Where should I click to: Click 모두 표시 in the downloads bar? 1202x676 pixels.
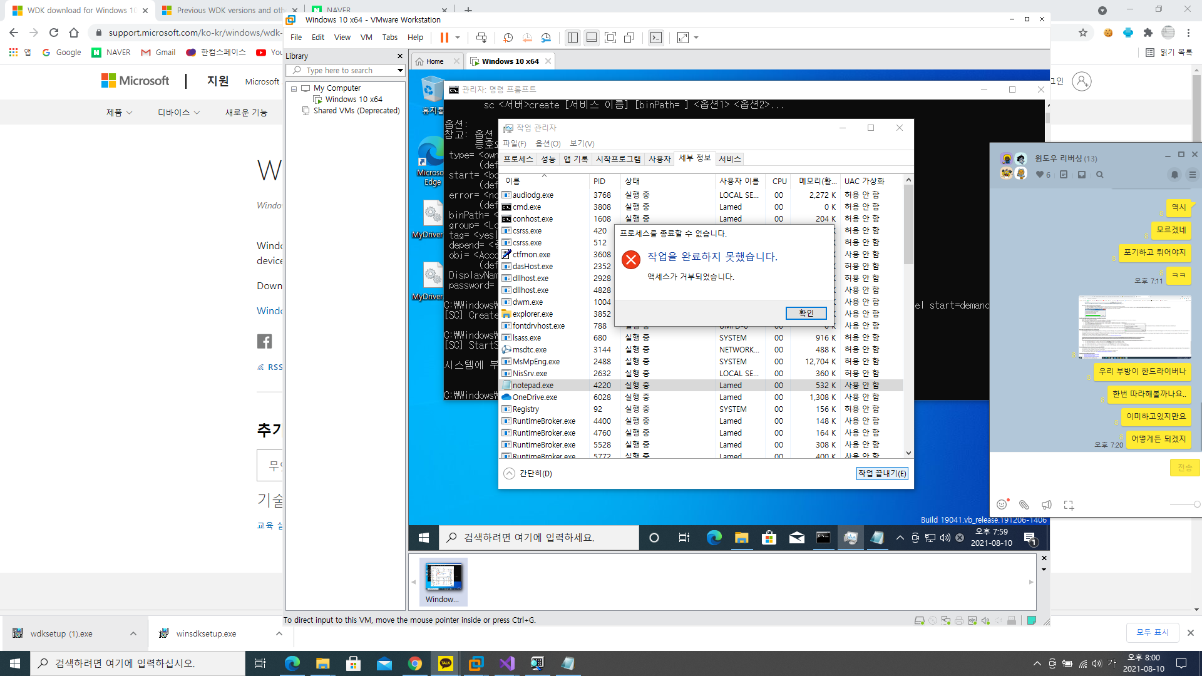click(1153, 632)
